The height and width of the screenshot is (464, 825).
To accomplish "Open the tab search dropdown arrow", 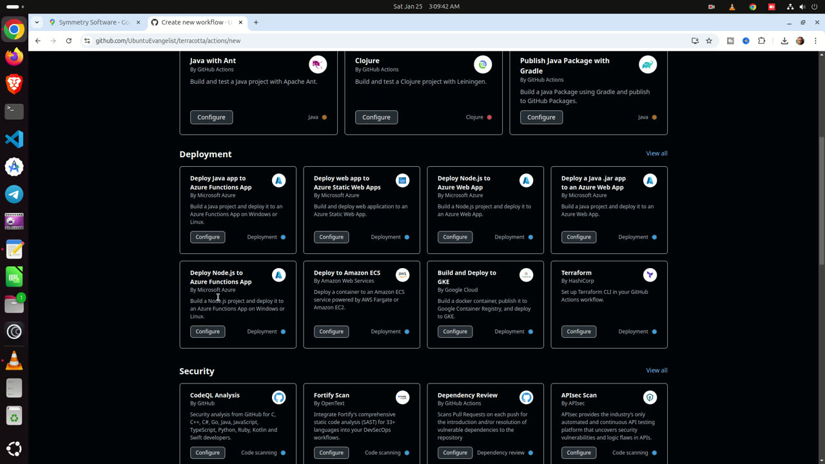I will pyautogui.click(x=37, y=22).
